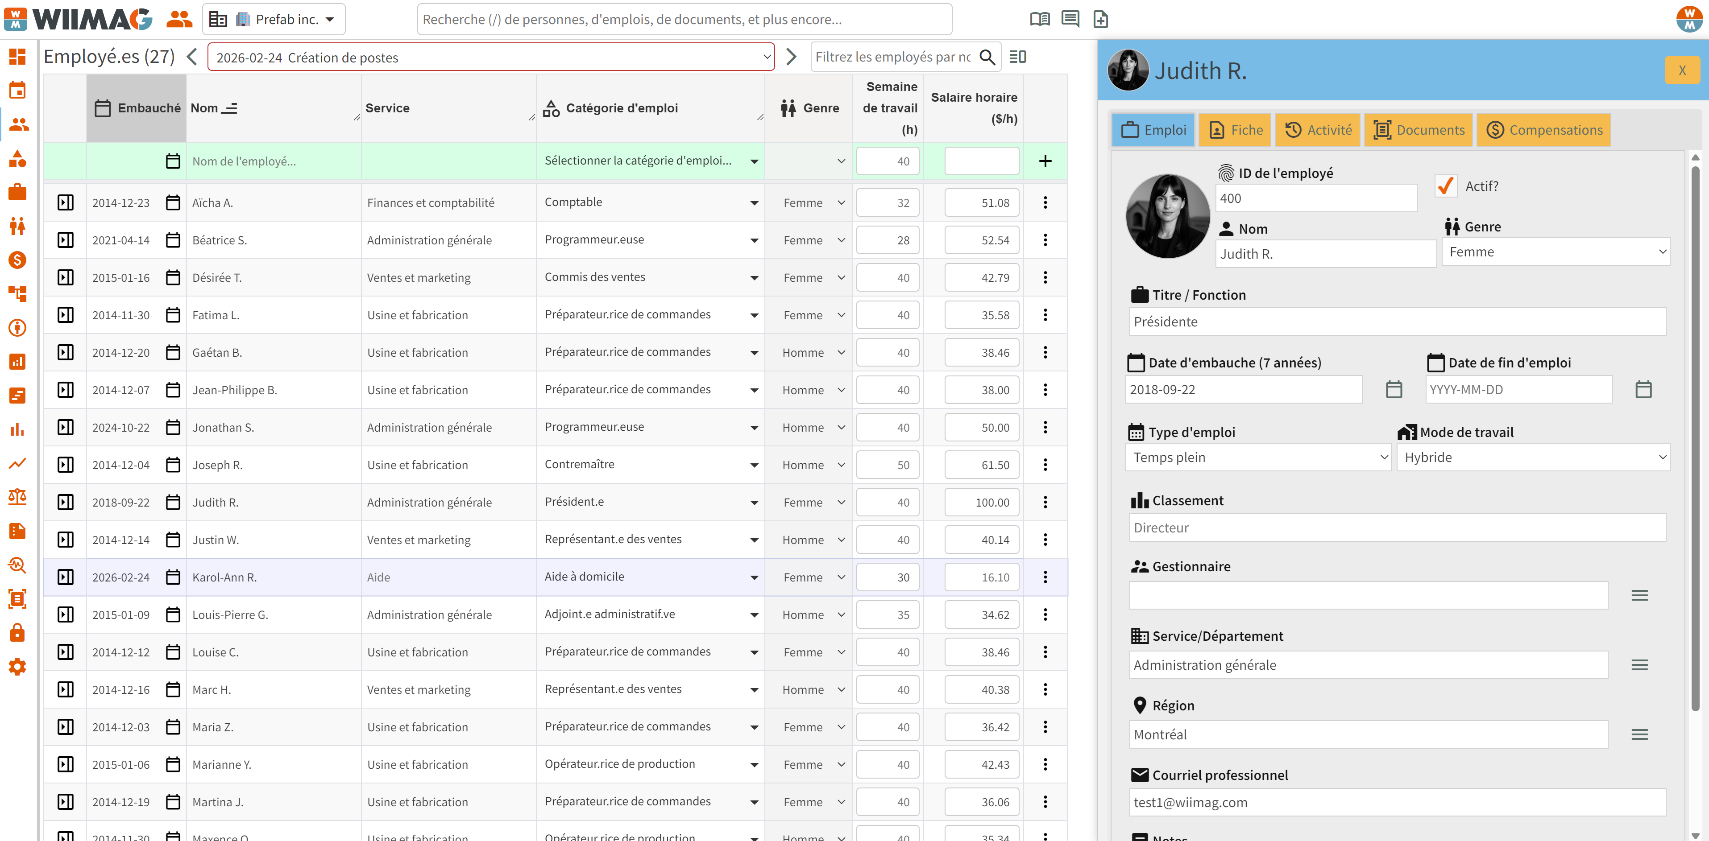This screenshot has height=841, width=1709.
Task: Open the Mode de travail dropdown
Action: 1533,457
